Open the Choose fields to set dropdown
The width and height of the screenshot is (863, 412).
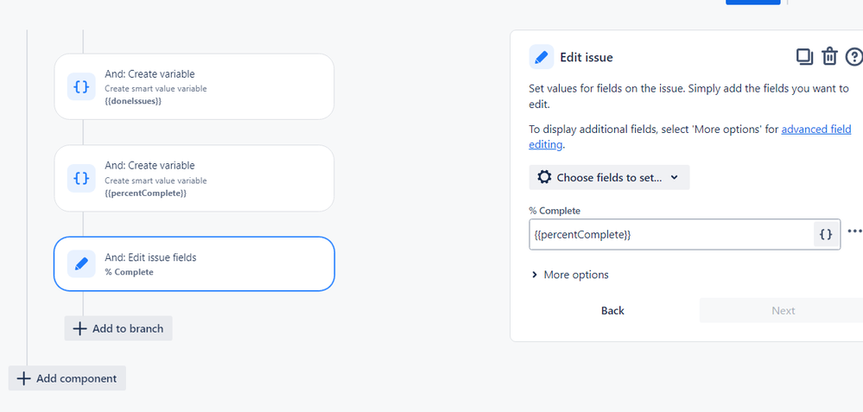[x=609, y=178]
